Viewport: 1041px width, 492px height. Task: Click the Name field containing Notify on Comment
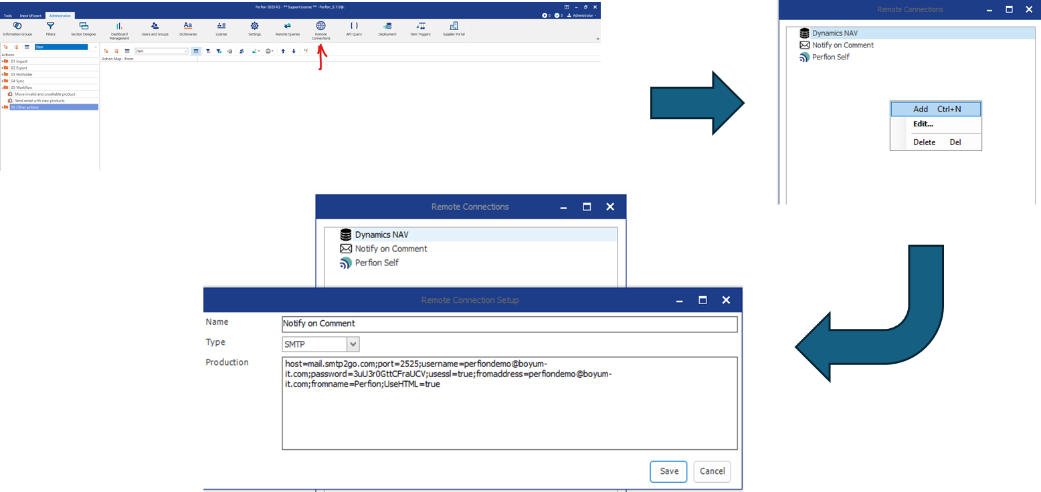click(x=510, y=324)
